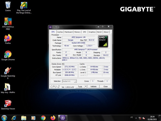Click the Close button in CPU-Z
This screenshot has height=121, width=161.
(x=106, y=86)
